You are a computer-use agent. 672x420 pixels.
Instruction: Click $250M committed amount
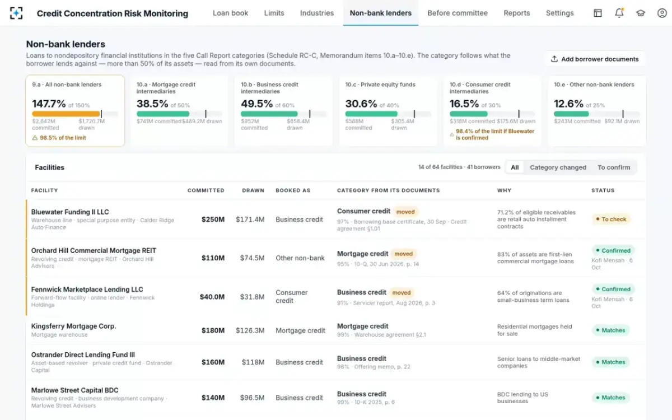[213, 220]
